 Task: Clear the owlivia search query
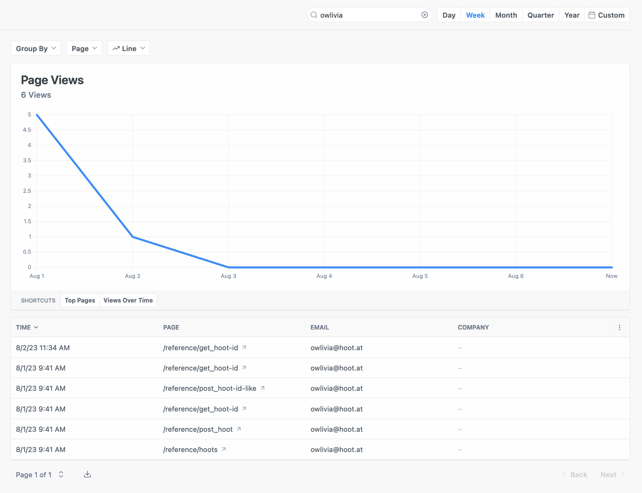click(424, 15)
